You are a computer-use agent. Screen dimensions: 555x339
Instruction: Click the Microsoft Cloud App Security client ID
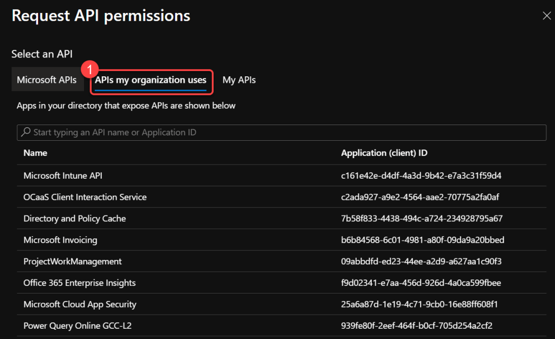[x=420, y=304]
